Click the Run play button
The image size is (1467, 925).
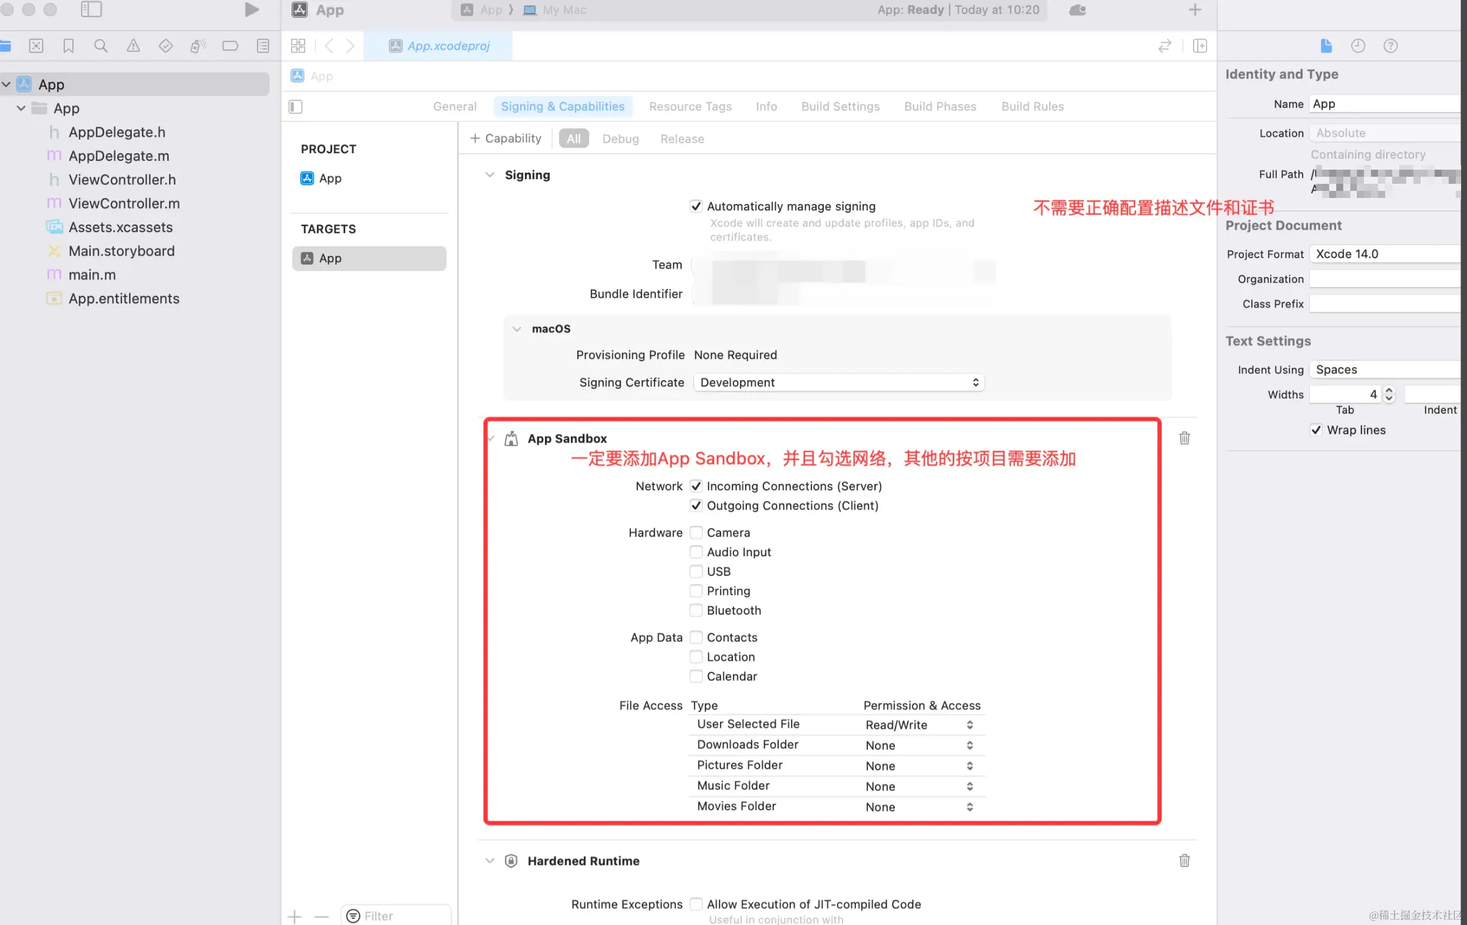[x=252, y=10]
